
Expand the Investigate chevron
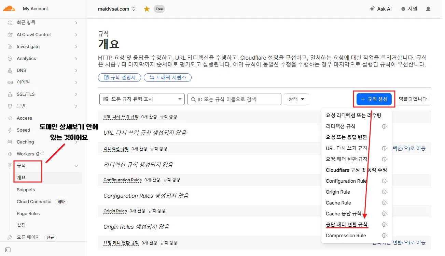tap(76, 46)
